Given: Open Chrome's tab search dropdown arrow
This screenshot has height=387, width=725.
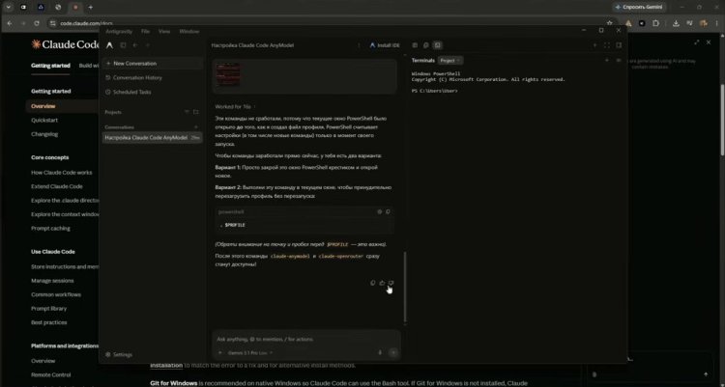Looking at the screenshot, I should (9, 7).
